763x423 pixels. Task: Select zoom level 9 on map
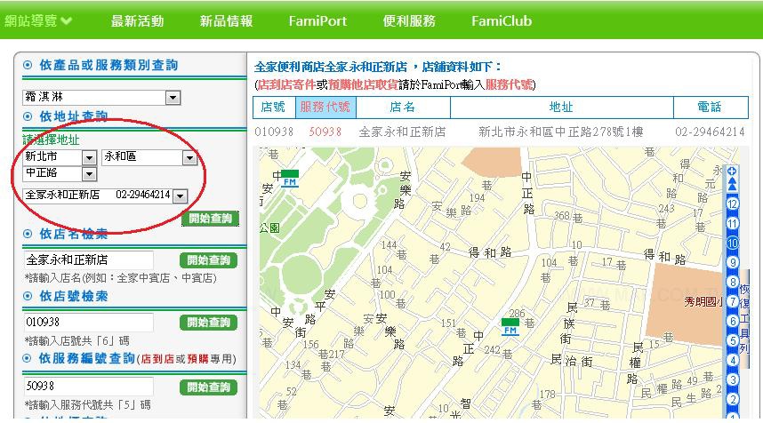733,262
